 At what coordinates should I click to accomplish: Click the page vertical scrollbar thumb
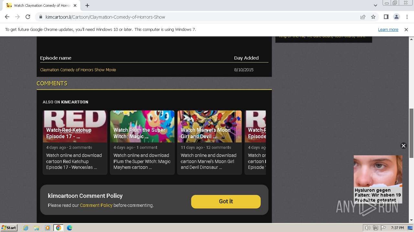click(x=411, y=133)
